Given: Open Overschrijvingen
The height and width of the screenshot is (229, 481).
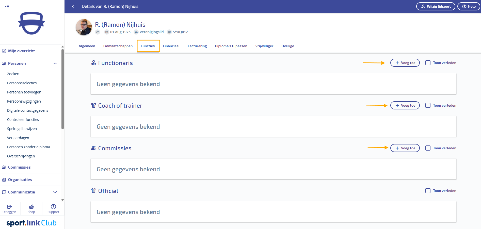Looking at the screenshot, I should (21, 156).
